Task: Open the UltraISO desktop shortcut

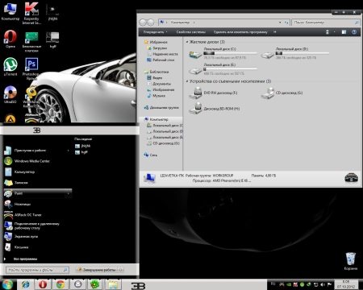Action: point(10,94)
